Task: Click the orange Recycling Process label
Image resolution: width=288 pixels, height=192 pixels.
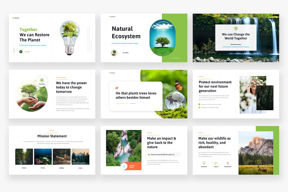Action: [x=132, y=166]
